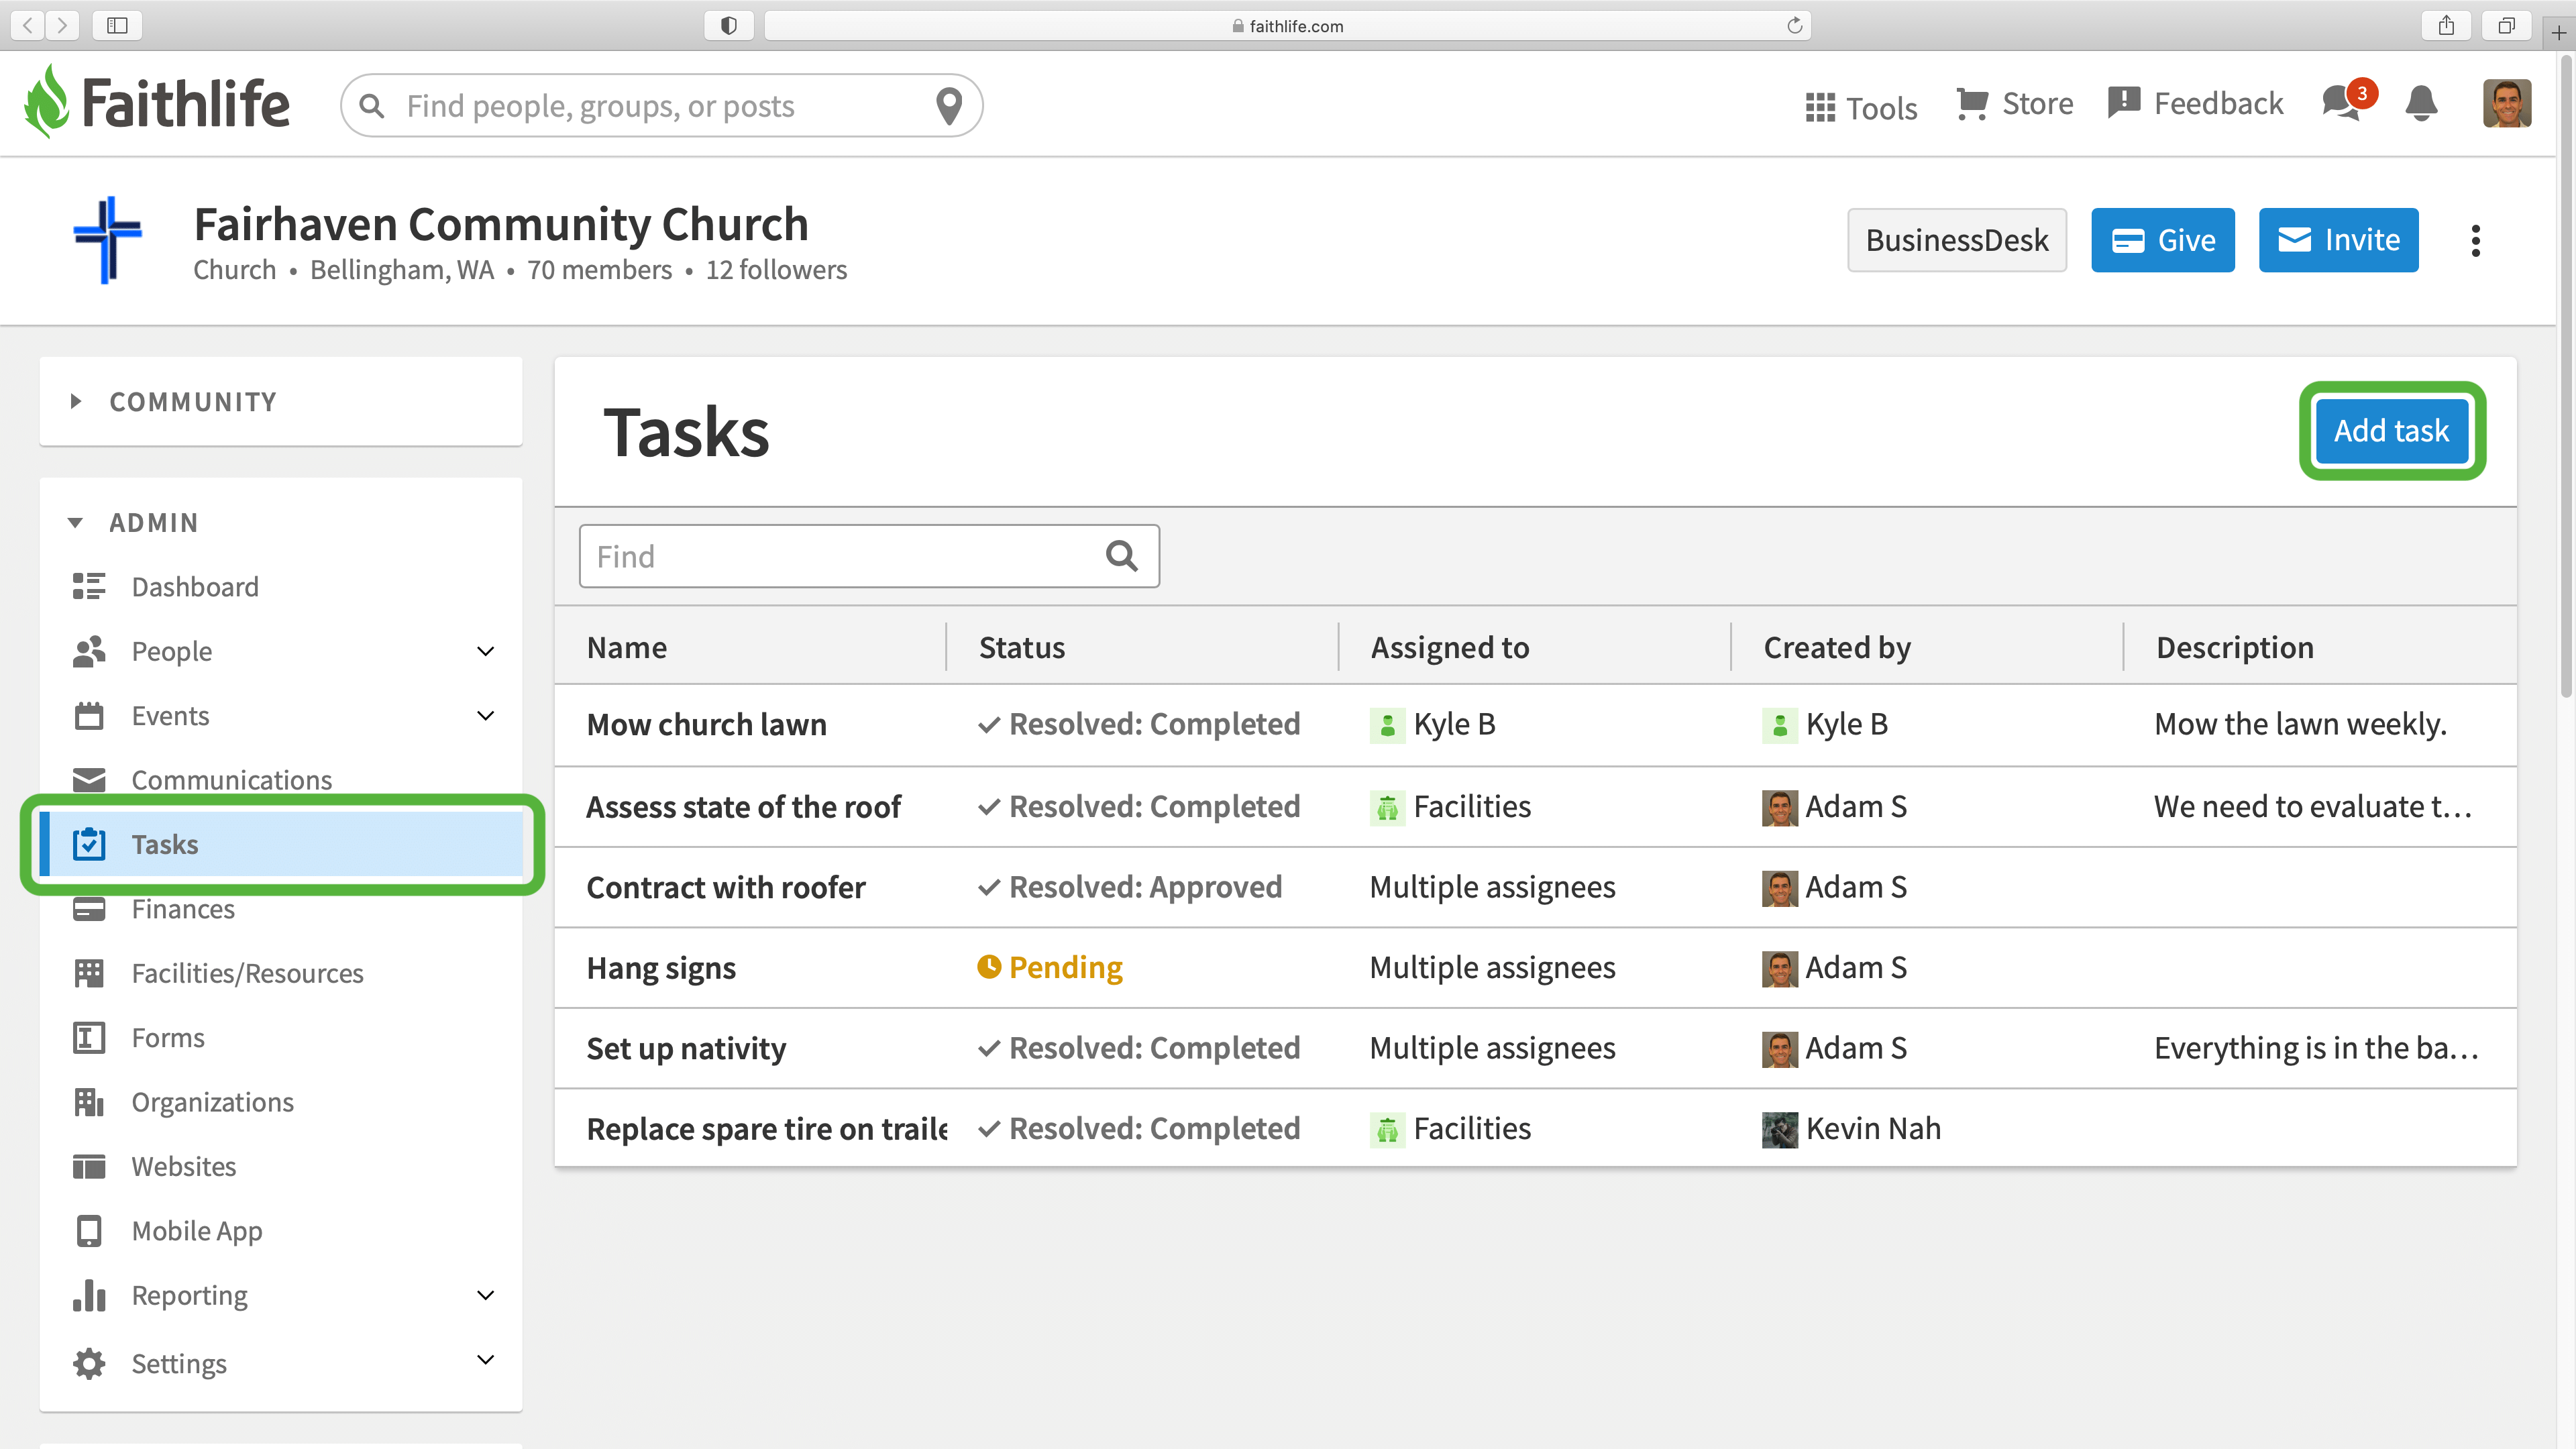Image resolution: width=2576 pixels, height=1449 pixels.
Task: Open the Set up nativity task
Action: [686, 1048]
